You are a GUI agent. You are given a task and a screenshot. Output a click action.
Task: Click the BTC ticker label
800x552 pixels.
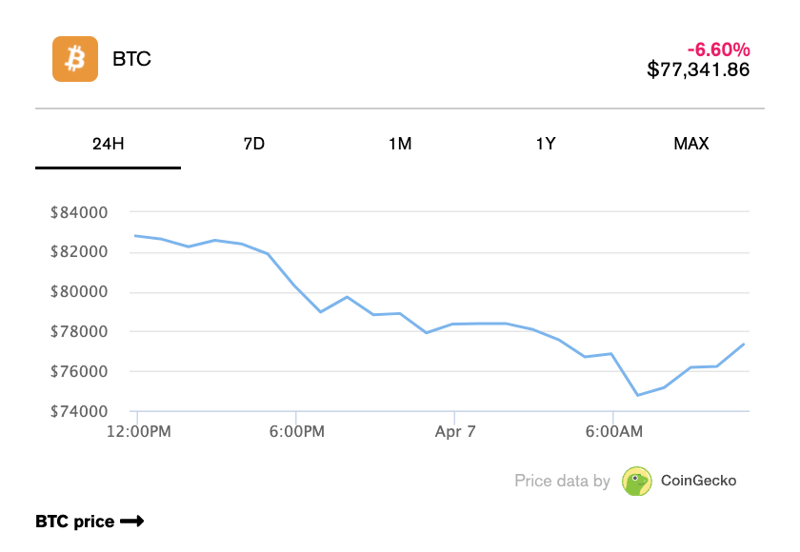pyautogui.click(x=131, y=59)
